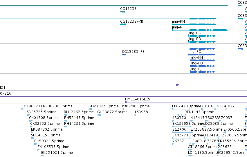Click the GH23872.5prime EST label
The image size is (247, 157).
(x=112, y=112)
